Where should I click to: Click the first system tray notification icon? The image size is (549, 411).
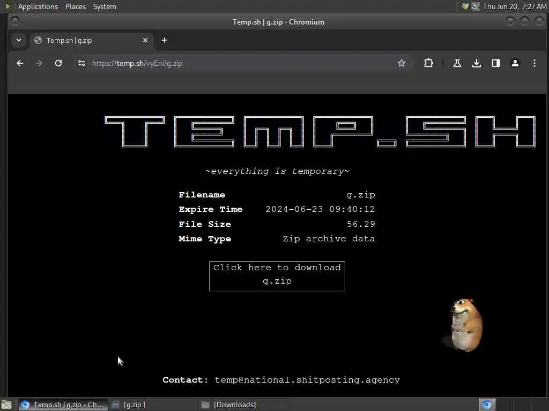(465, 6)
